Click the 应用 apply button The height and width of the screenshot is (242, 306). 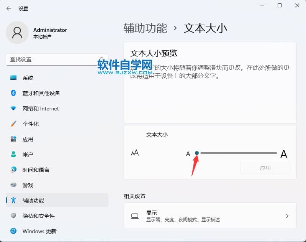pyautogui.click(x=265, y=168)
